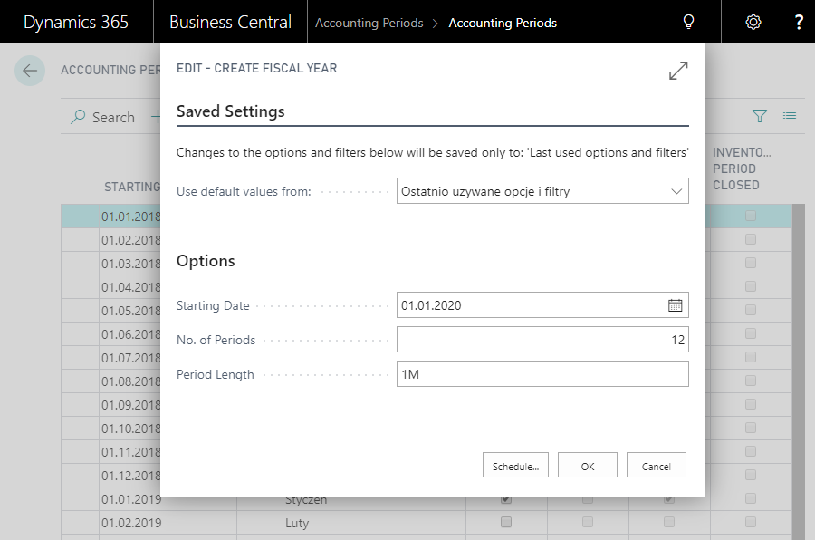Click the Starting Date column header

point(132,187)
